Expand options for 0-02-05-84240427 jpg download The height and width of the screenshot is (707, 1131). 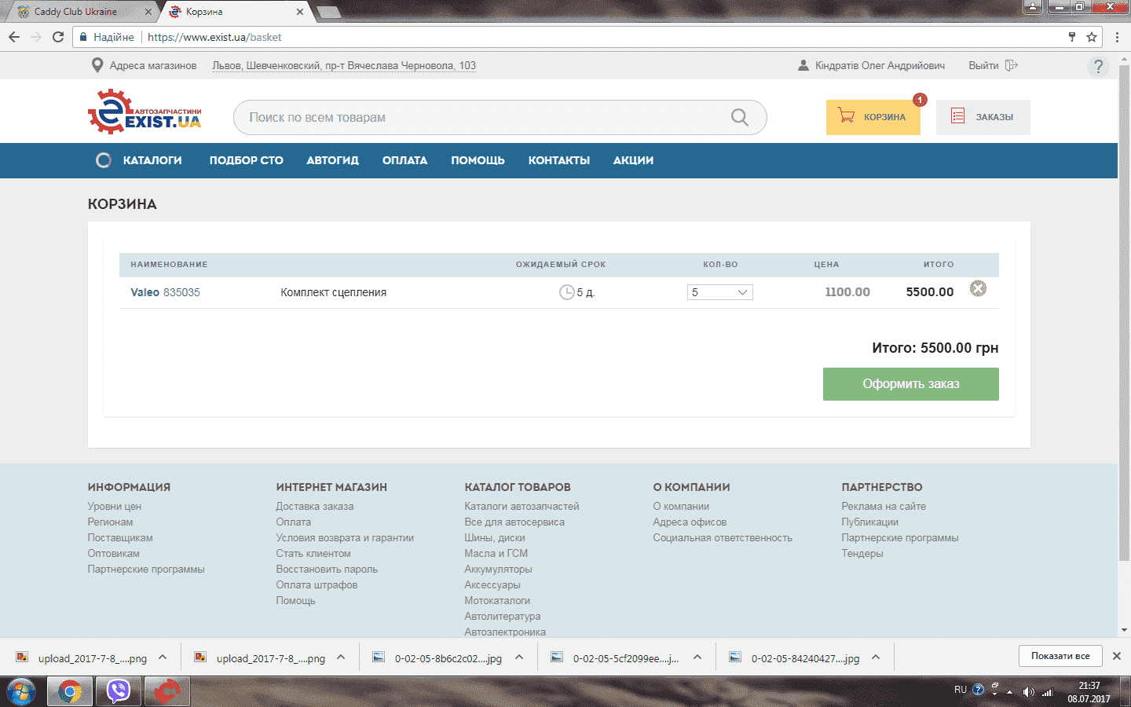coord(876,658)
